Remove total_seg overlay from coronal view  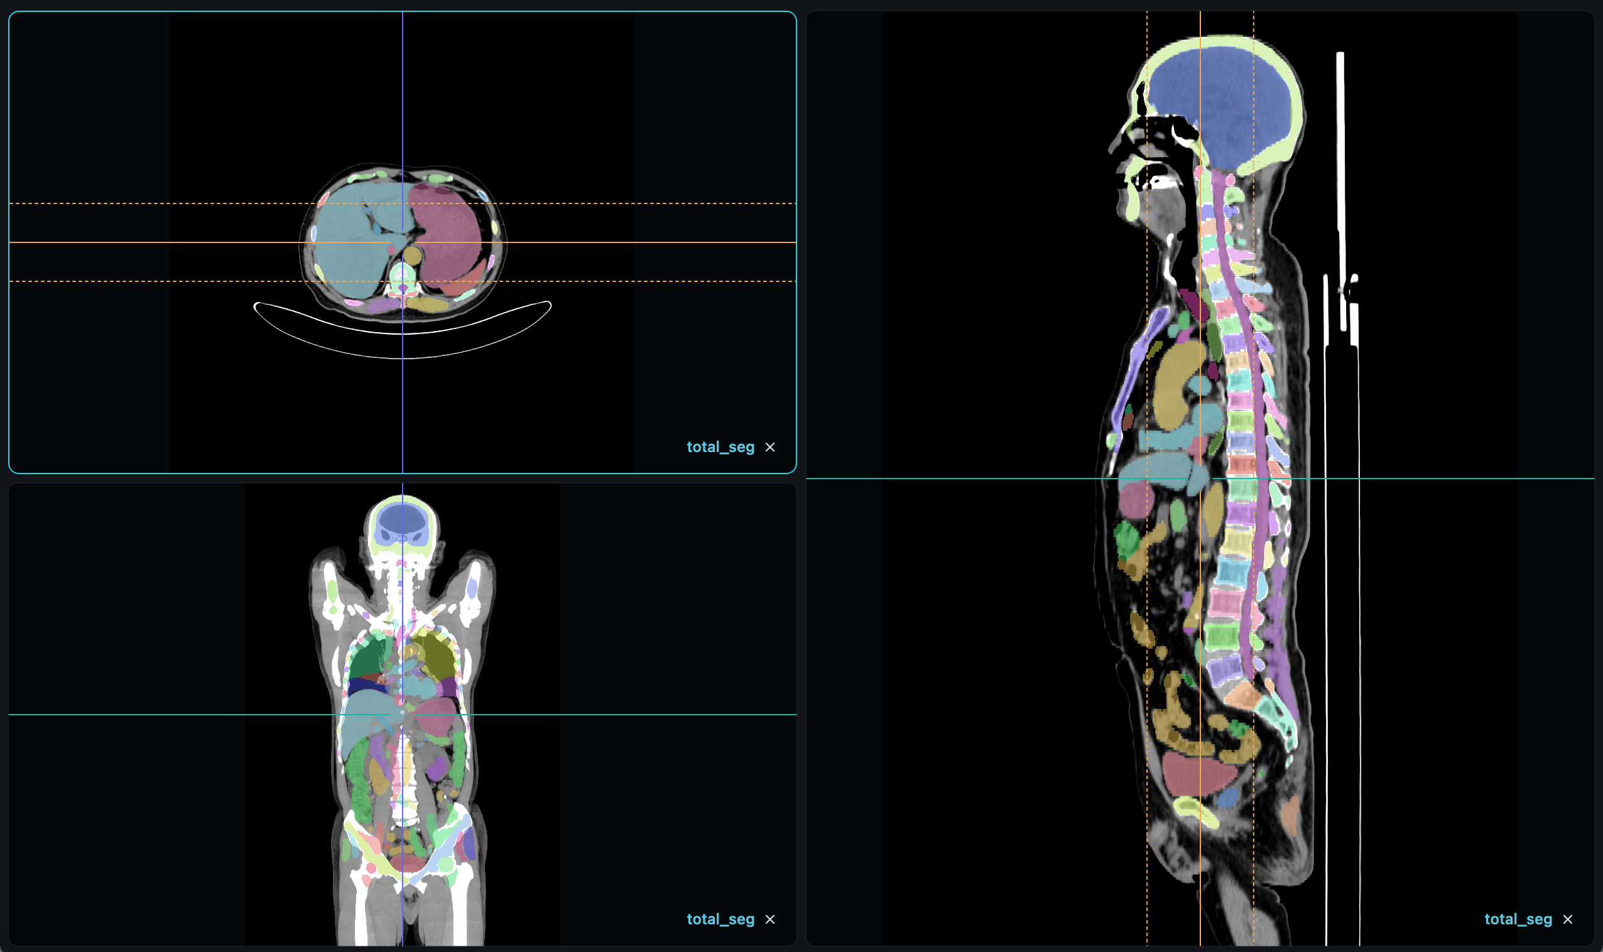coord(770,919)
